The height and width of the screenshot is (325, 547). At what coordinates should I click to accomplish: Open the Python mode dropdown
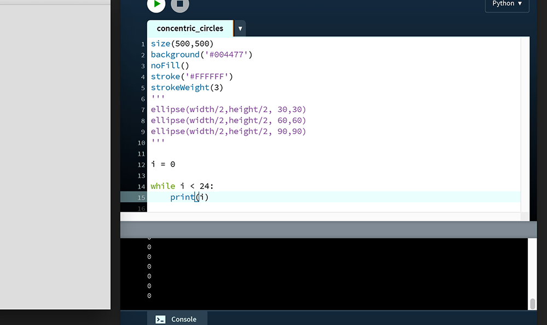507,4
